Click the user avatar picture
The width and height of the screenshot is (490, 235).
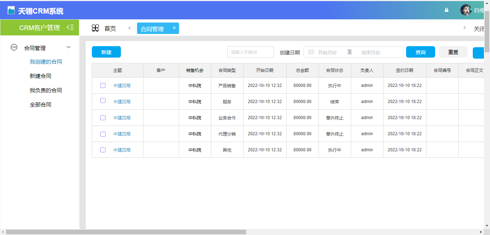466,10
